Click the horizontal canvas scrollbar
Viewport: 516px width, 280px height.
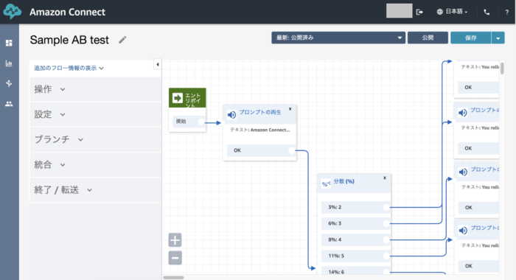point(173,277)
